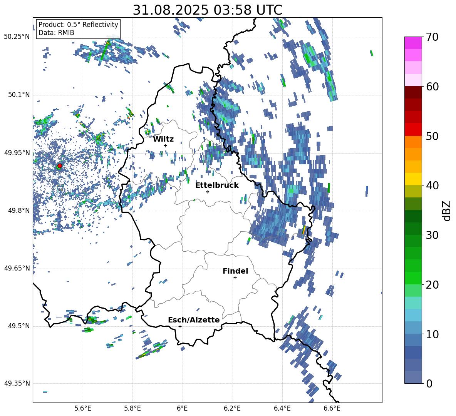Image resolution: width=456 pixels, height=416 pixels.
Task: Click the Wiltz station cross marker
Action: (x=166, y=145)
